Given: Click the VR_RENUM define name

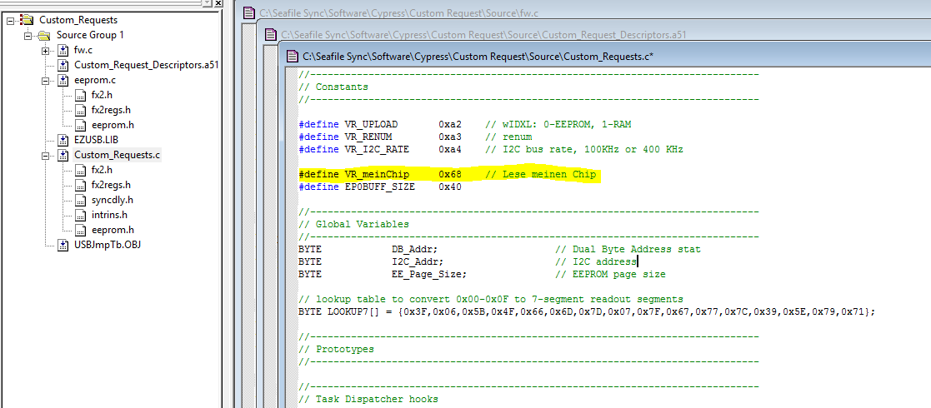Looking at the screenshot, I should click(x=368, y=137).
